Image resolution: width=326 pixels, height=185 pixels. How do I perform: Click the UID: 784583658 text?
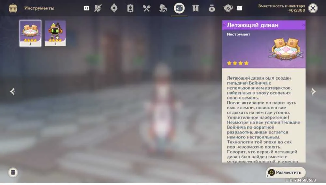coord(301,180)
